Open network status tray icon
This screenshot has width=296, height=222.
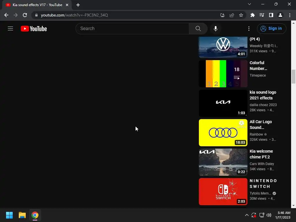262,215
